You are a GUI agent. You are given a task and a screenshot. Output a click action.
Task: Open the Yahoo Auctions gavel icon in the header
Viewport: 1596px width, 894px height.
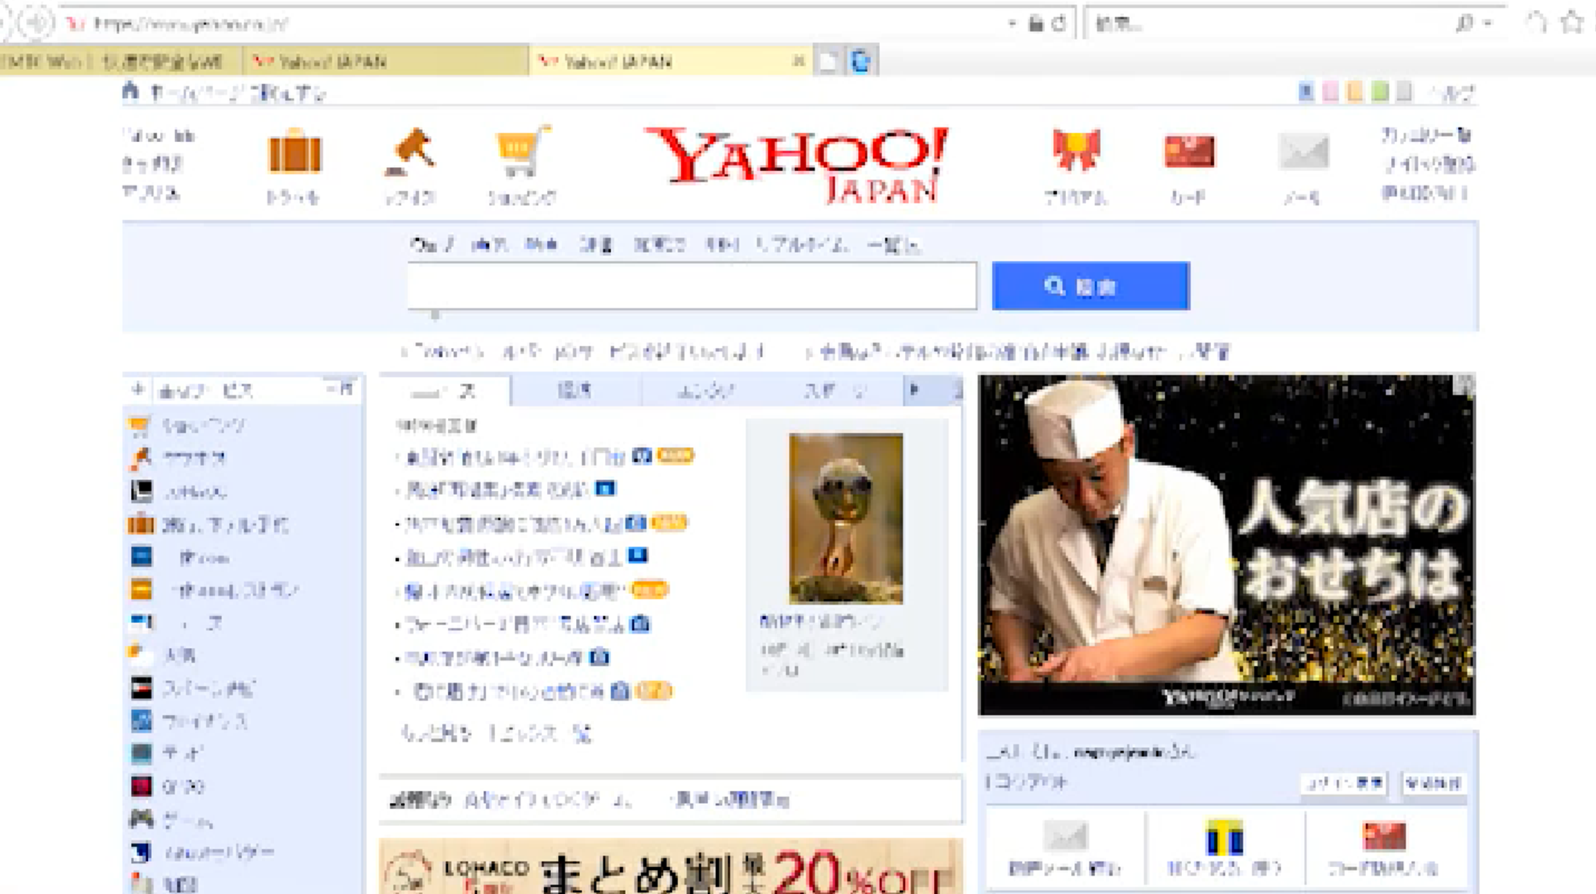click(411, 151)
